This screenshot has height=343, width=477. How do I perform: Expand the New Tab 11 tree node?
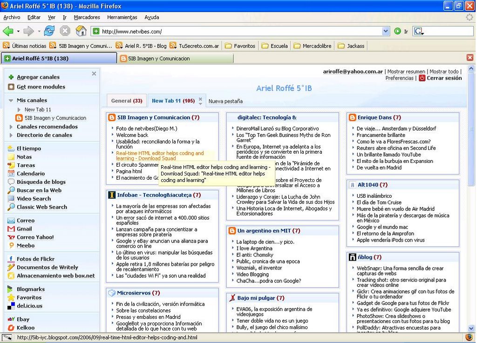tap(19, 110)
